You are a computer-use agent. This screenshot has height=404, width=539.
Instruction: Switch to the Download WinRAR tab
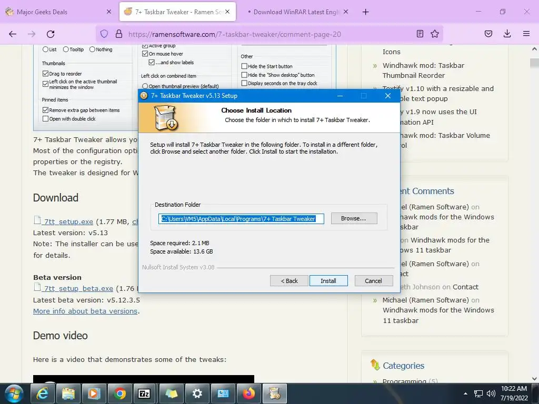click(296, 12)
